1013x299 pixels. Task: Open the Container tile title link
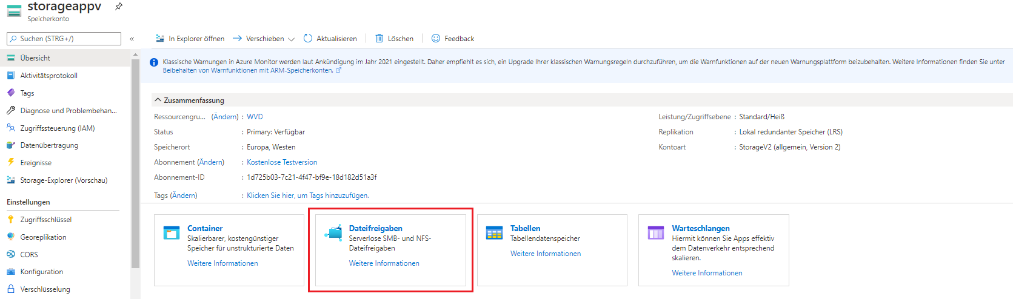pyautogui.click(x=205, y=228)
